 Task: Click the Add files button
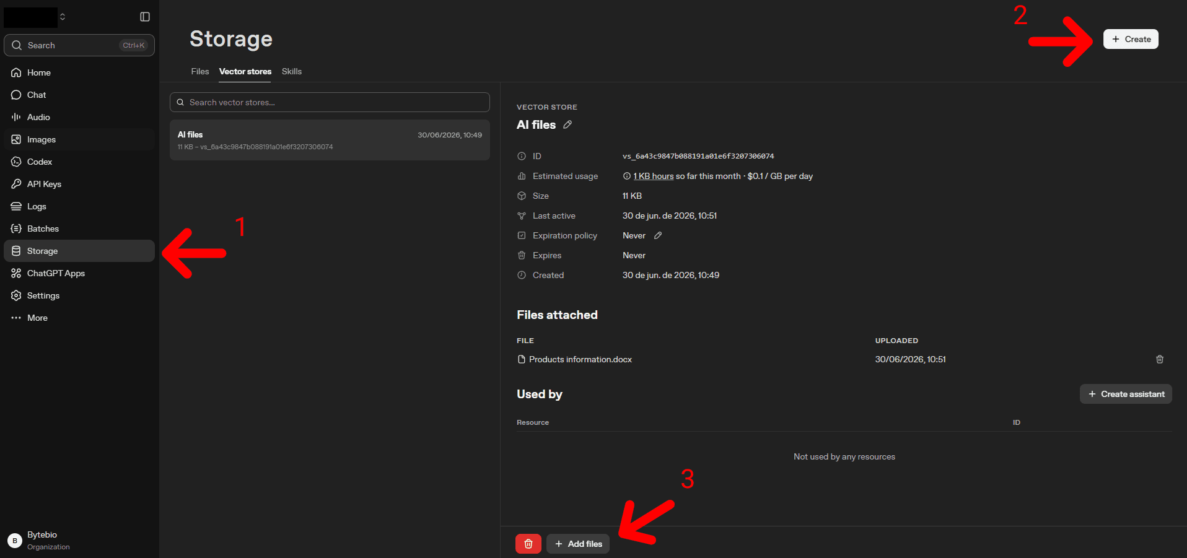click(x=578, y=544)
